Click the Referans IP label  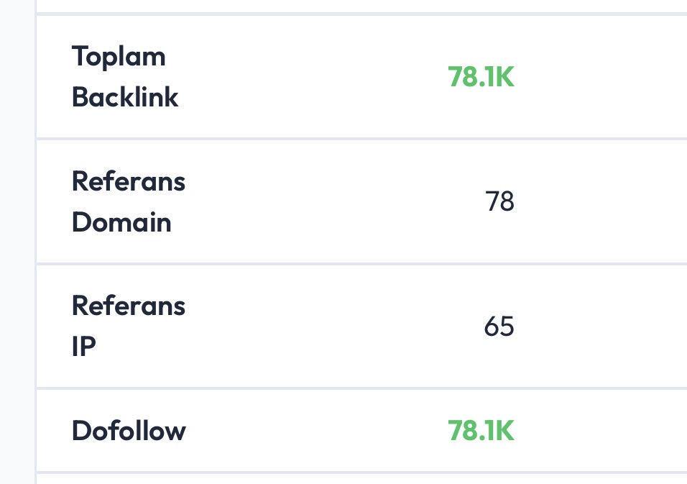(x=129, y=326)
